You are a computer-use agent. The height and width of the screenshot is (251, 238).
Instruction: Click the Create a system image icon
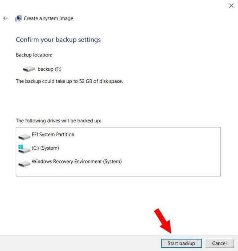[18, 18]
